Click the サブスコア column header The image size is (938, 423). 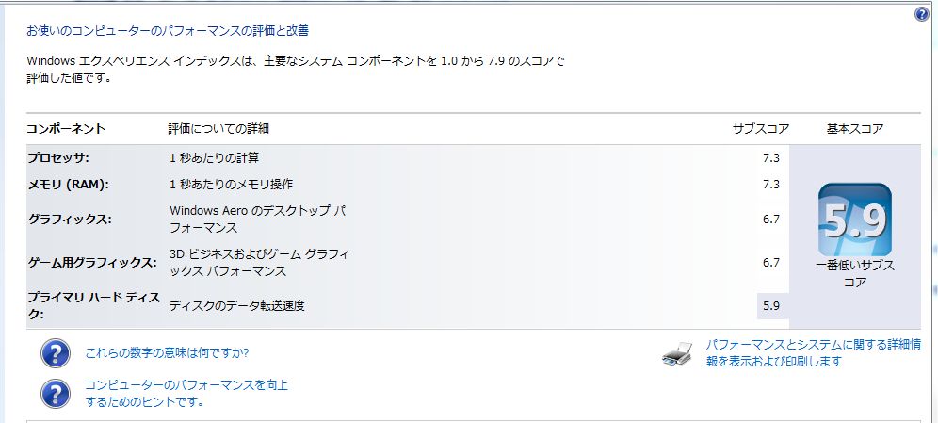click(x=760, y=128)
